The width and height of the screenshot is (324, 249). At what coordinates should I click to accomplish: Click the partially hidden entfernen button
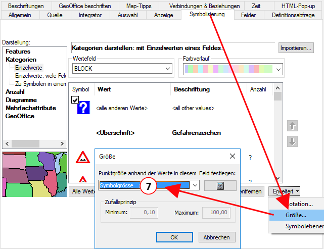(x=252, y=191)
